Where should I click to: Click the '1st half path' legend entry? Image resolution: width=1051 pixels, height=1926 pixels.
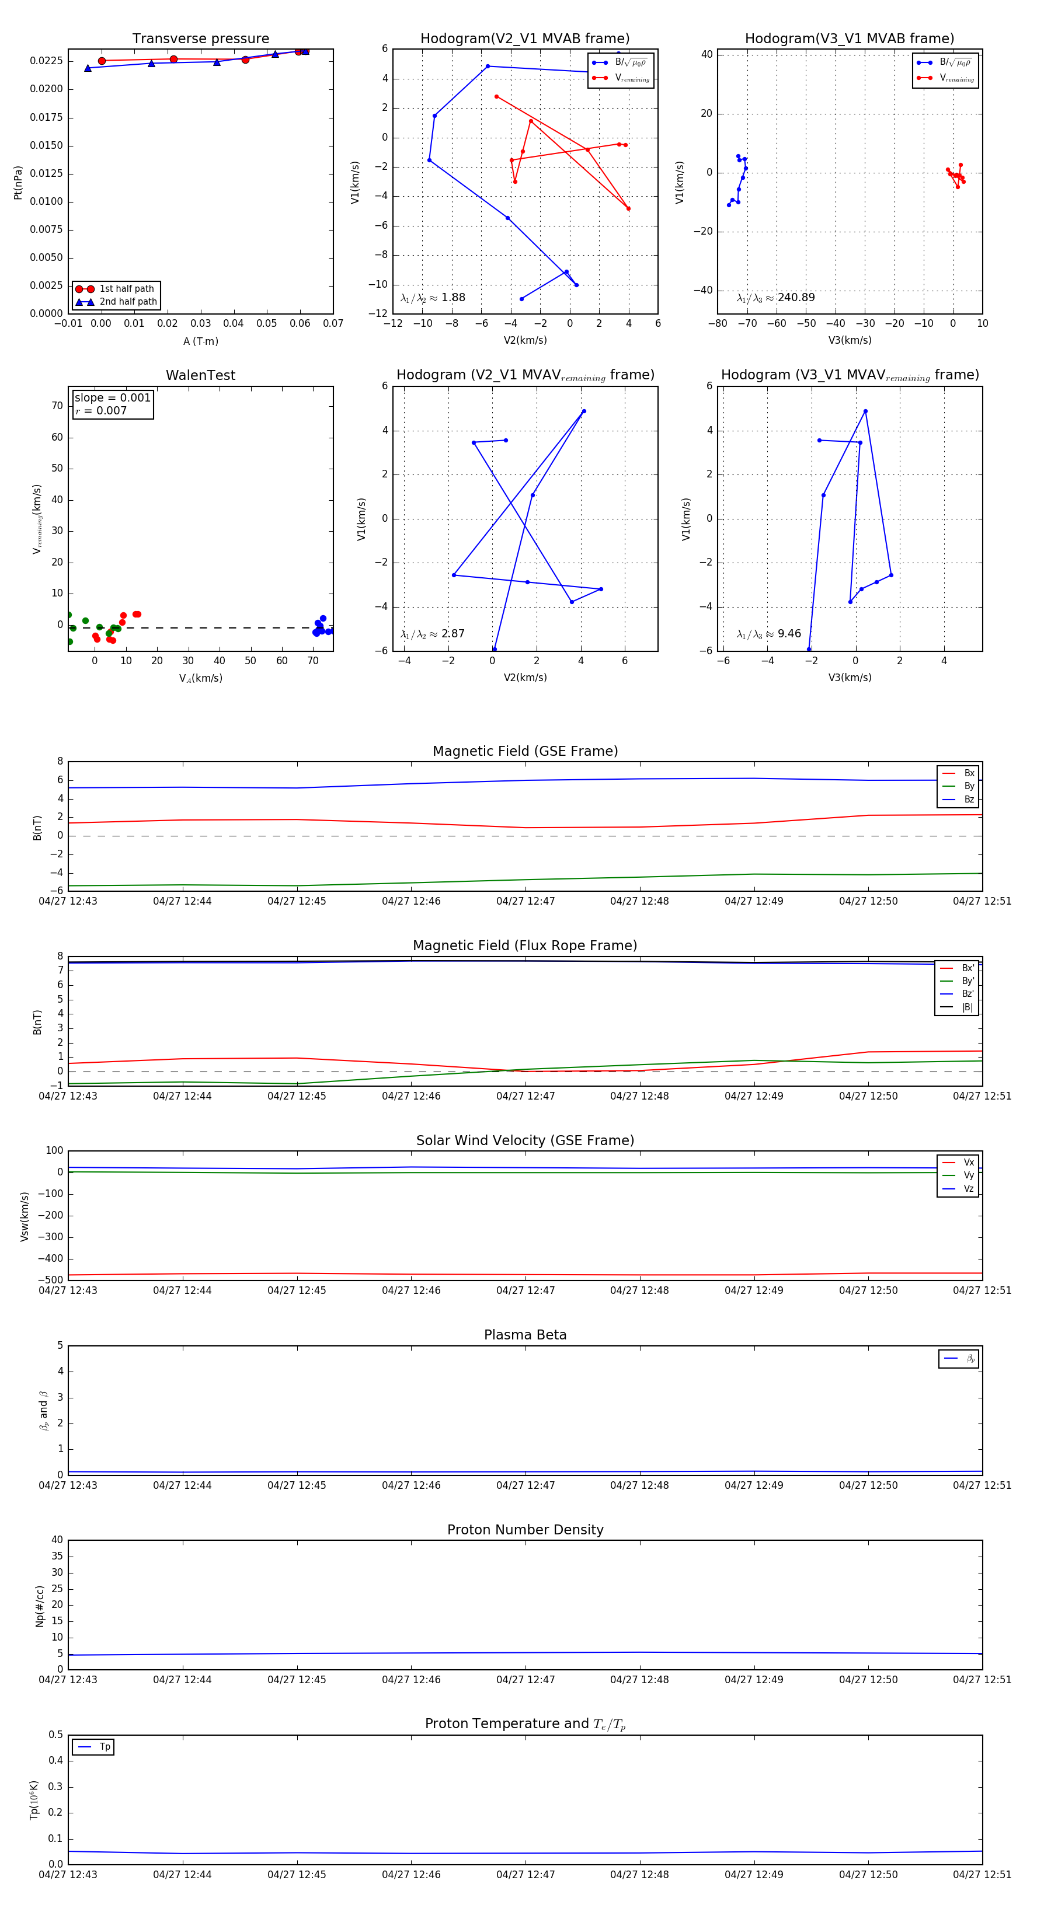coord(116,288)
